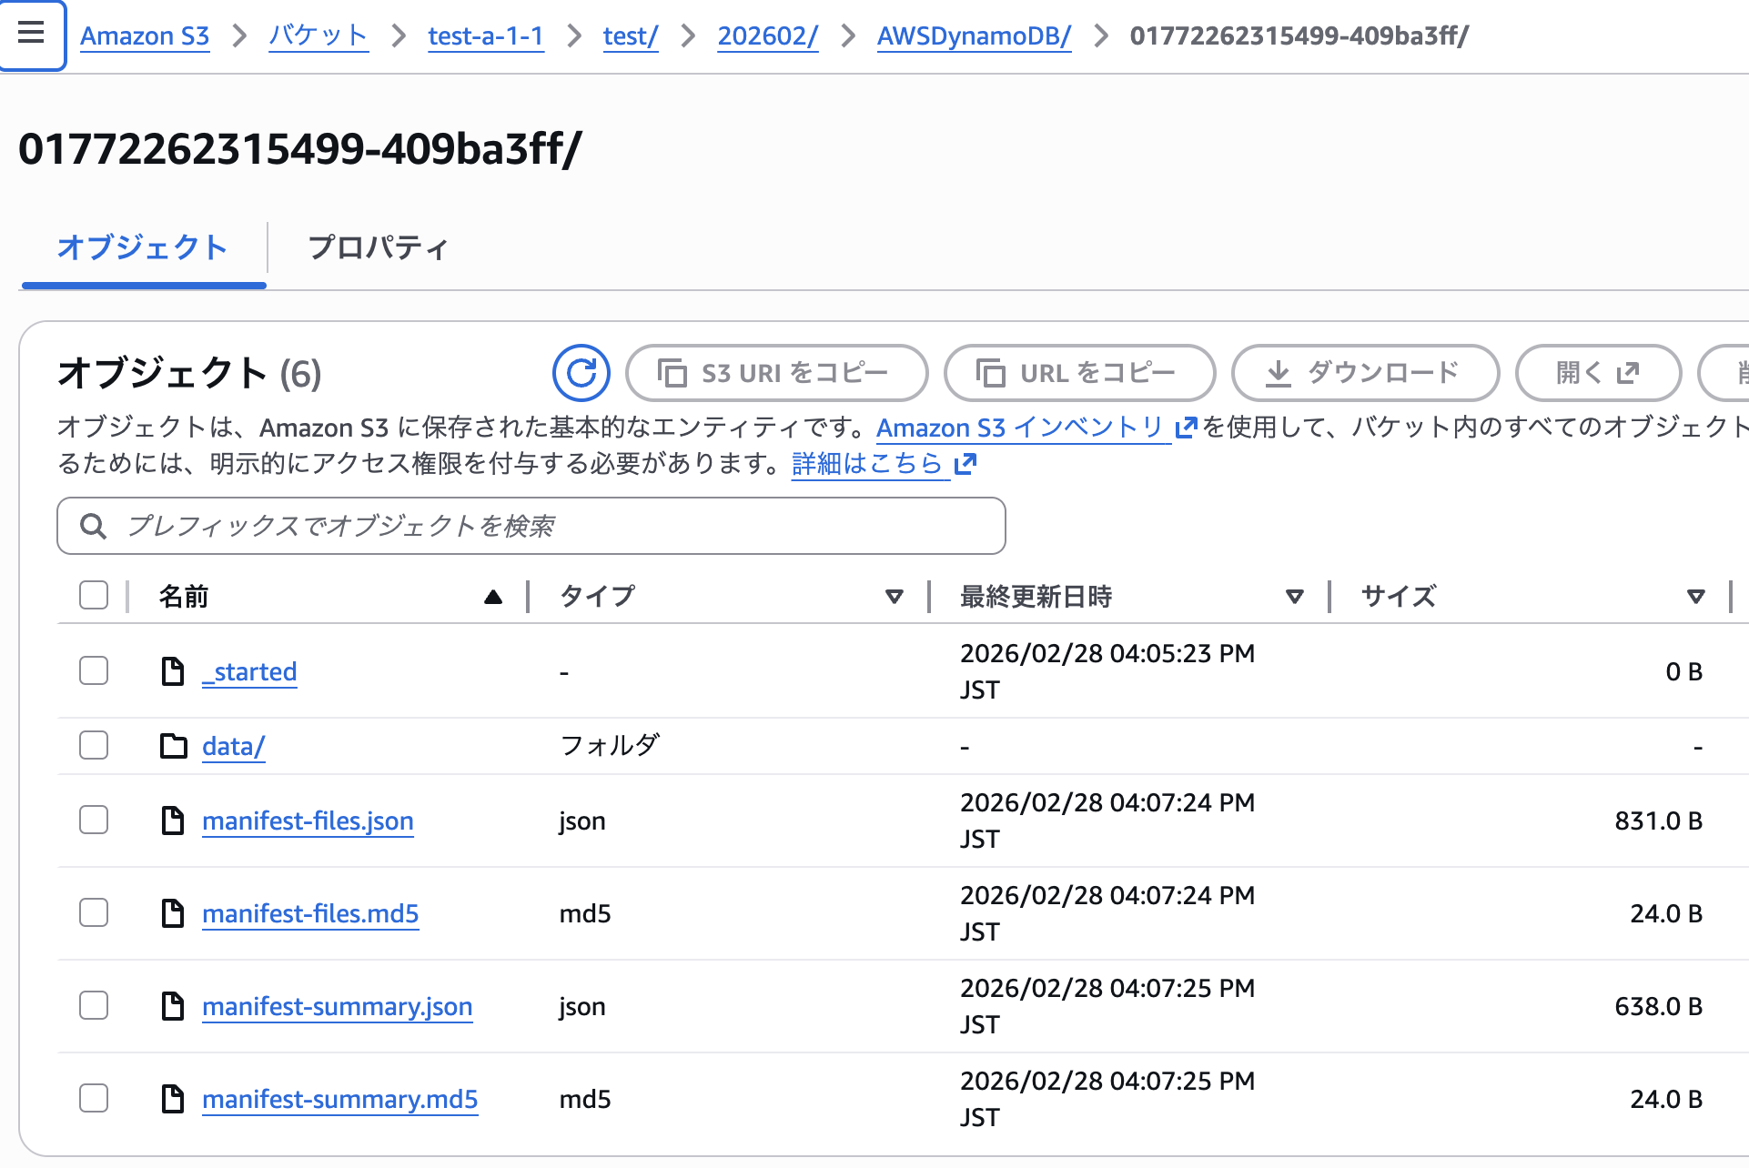Select the オブジェクト tab
Screen dimensions: 1749x1168
(143, 247)
